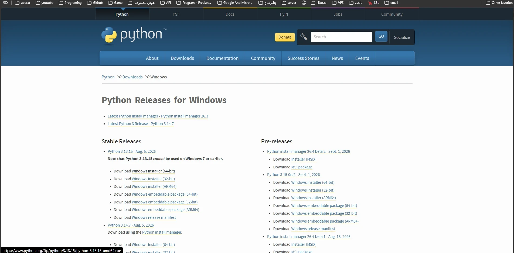Click the magnifying glass search icon

(x=304, y=37)
